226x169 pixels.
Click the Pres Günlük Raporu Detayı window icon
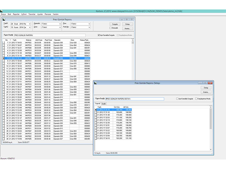pyautogui.click(x=95, y=83)
